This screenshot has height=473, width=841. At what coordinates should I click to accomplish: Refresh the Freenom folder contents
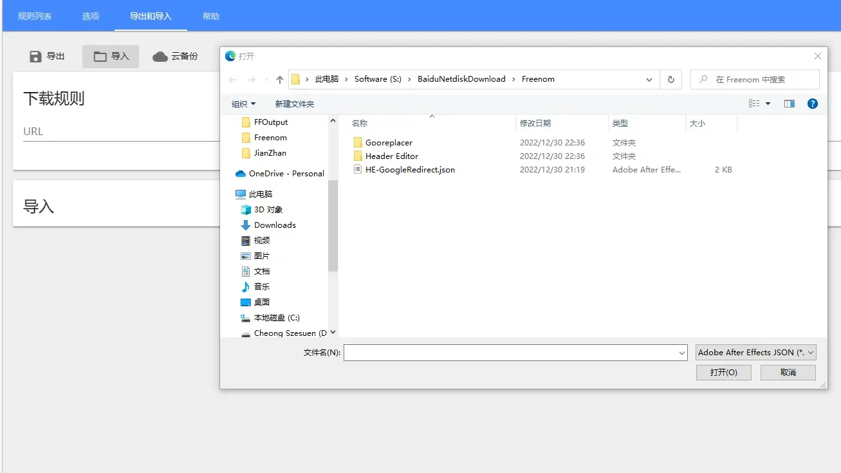click(670, 79)
